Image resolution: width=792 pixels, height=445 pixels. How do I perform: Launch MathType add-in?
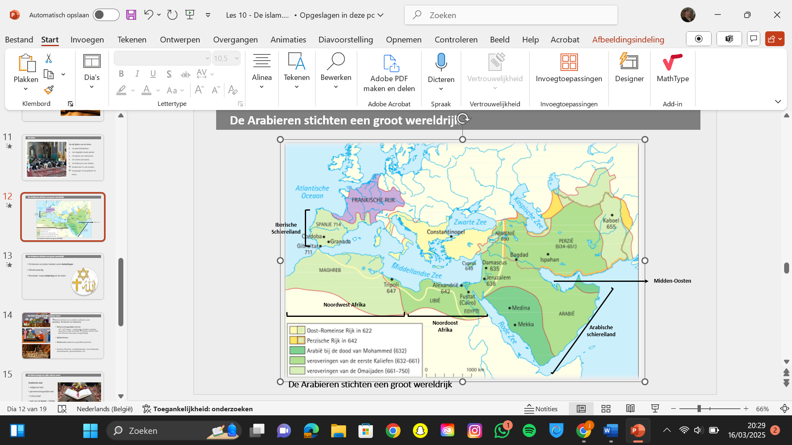(672, 68)
